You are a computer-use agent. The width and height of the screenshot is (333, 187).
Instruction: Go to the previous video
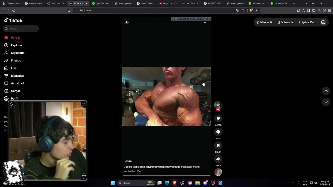tap(326, 91)
